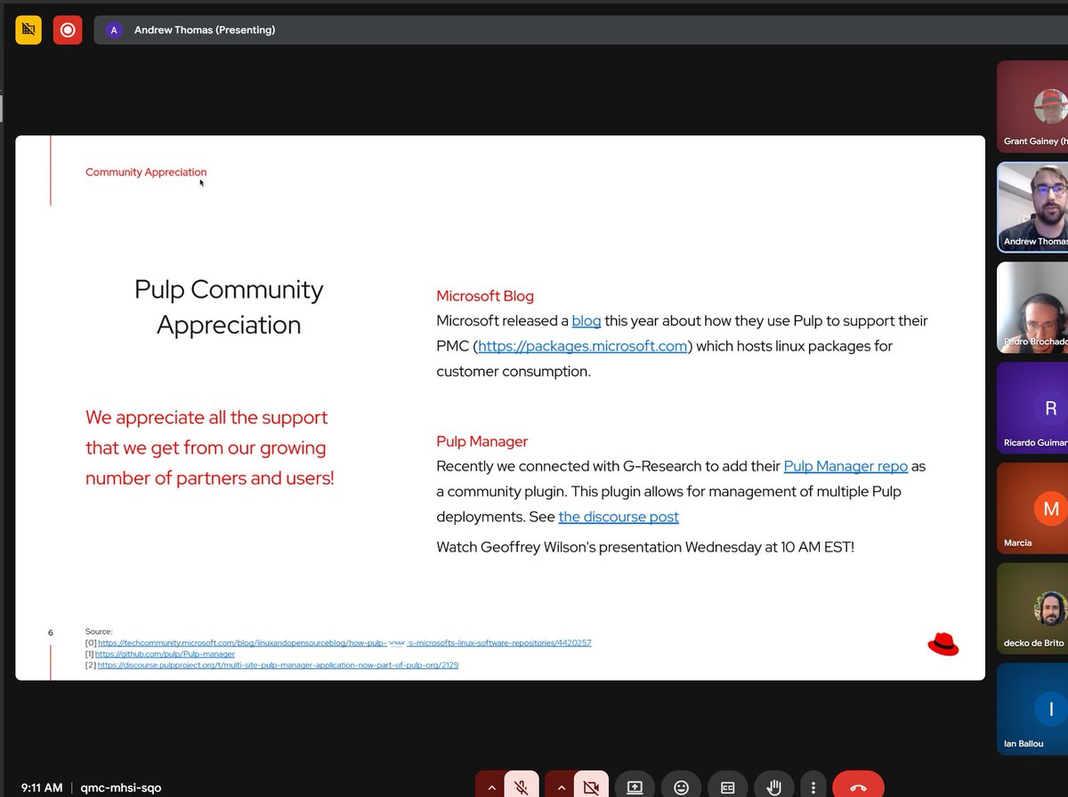Viewport: 1068px width, 797px height.
Task: Click the yellow captions-off icon at top left
Action: click(x=28, y=29)
